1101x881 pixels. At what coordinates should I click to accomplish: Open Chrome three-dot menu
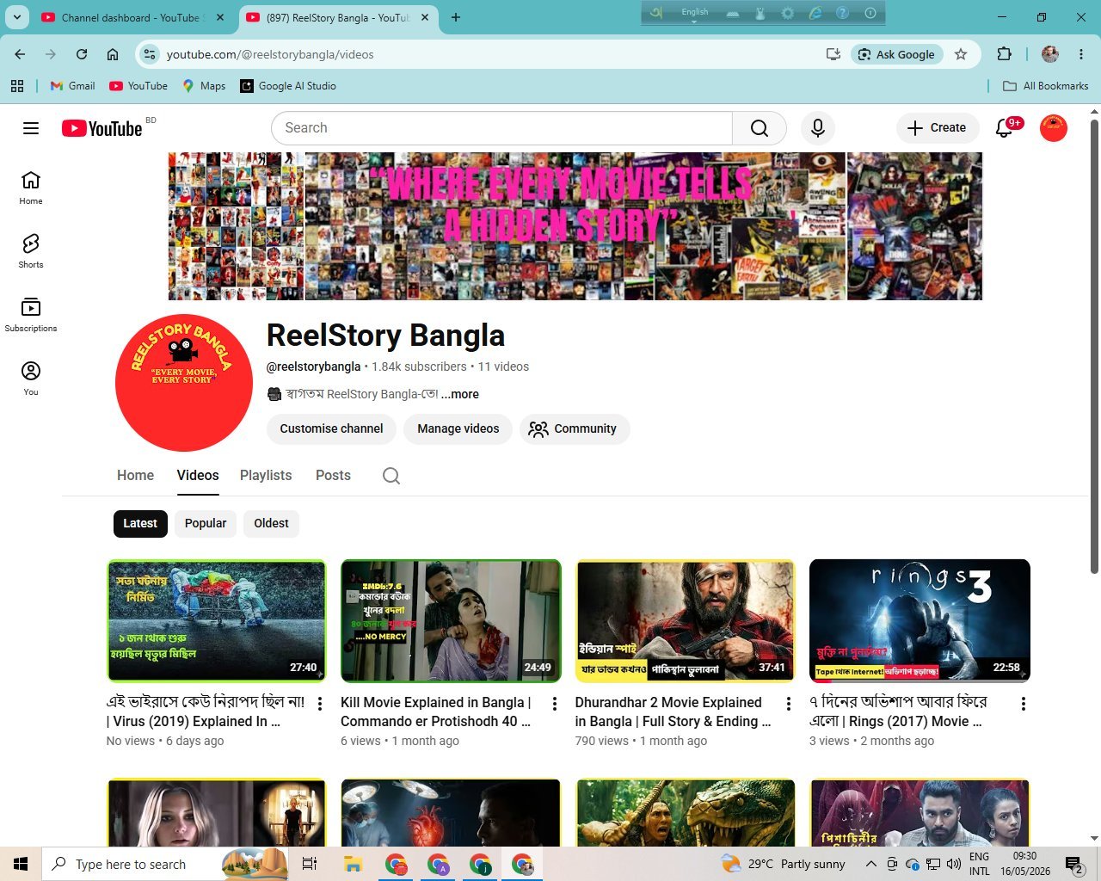pyautogui.click(x=1081, y=54)
